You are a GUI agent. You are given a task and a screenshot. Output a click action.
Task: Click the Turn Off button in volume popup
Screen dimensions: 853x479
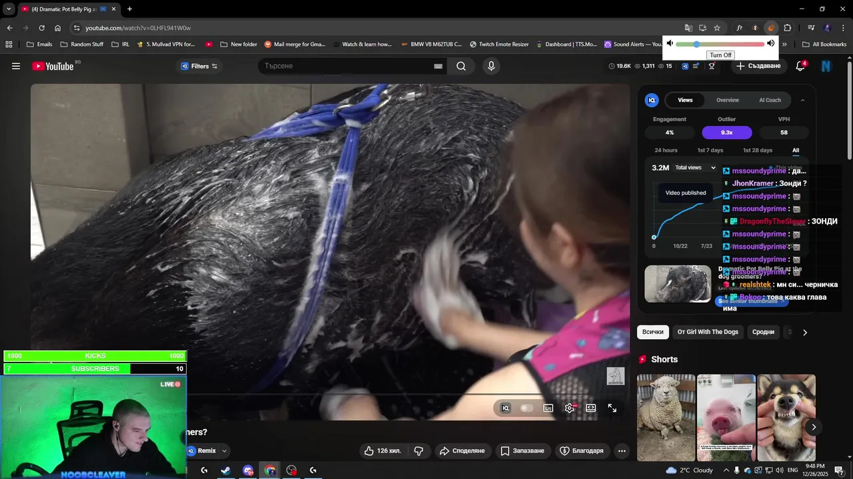click(x=720, y=55)
